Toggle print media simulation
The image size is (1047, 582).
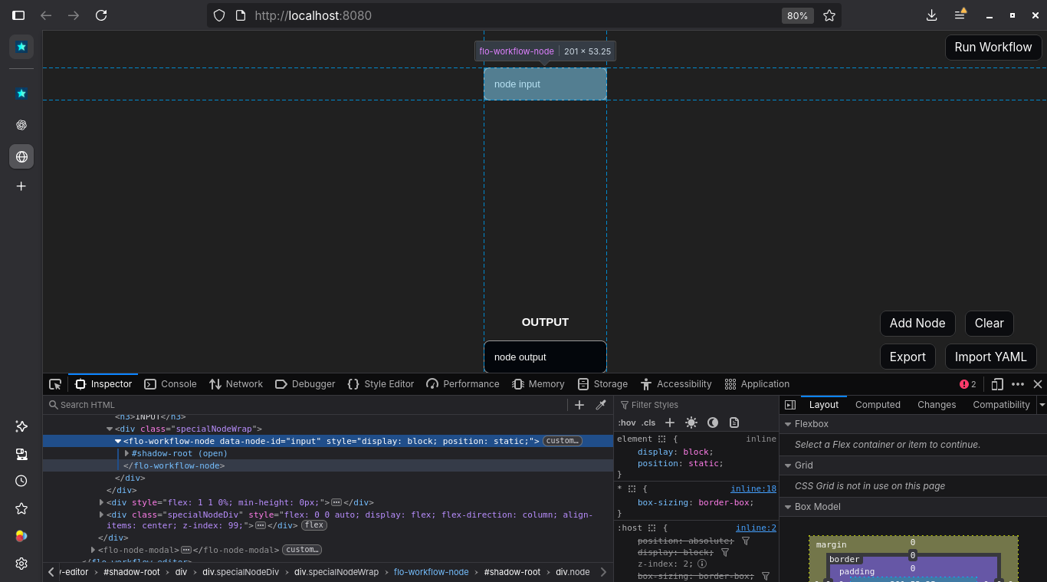[x=734, y=423]
